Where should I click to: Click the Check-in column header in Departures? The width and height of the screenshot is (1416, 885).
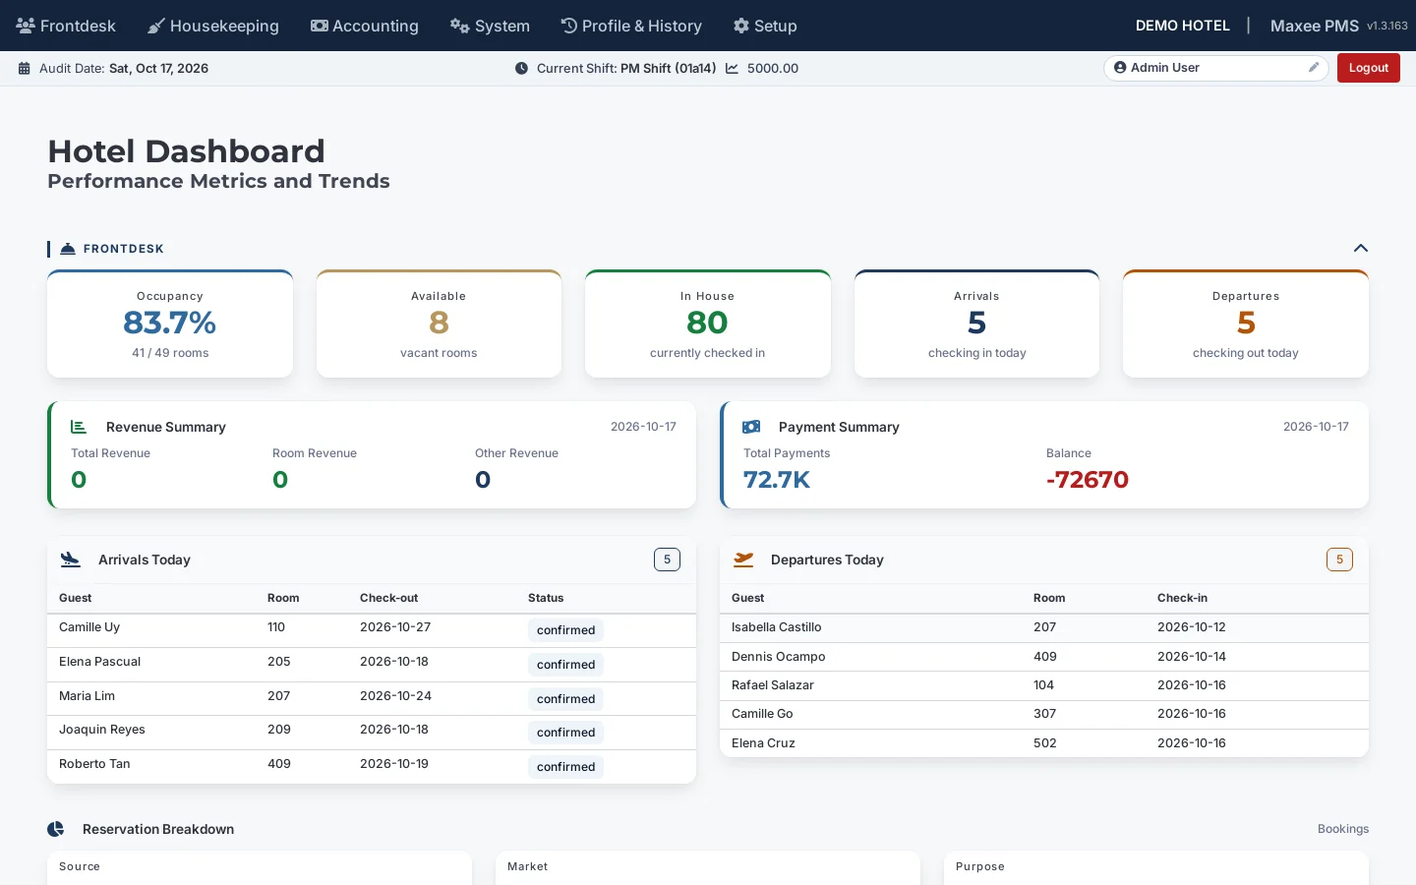point(1182,598)
